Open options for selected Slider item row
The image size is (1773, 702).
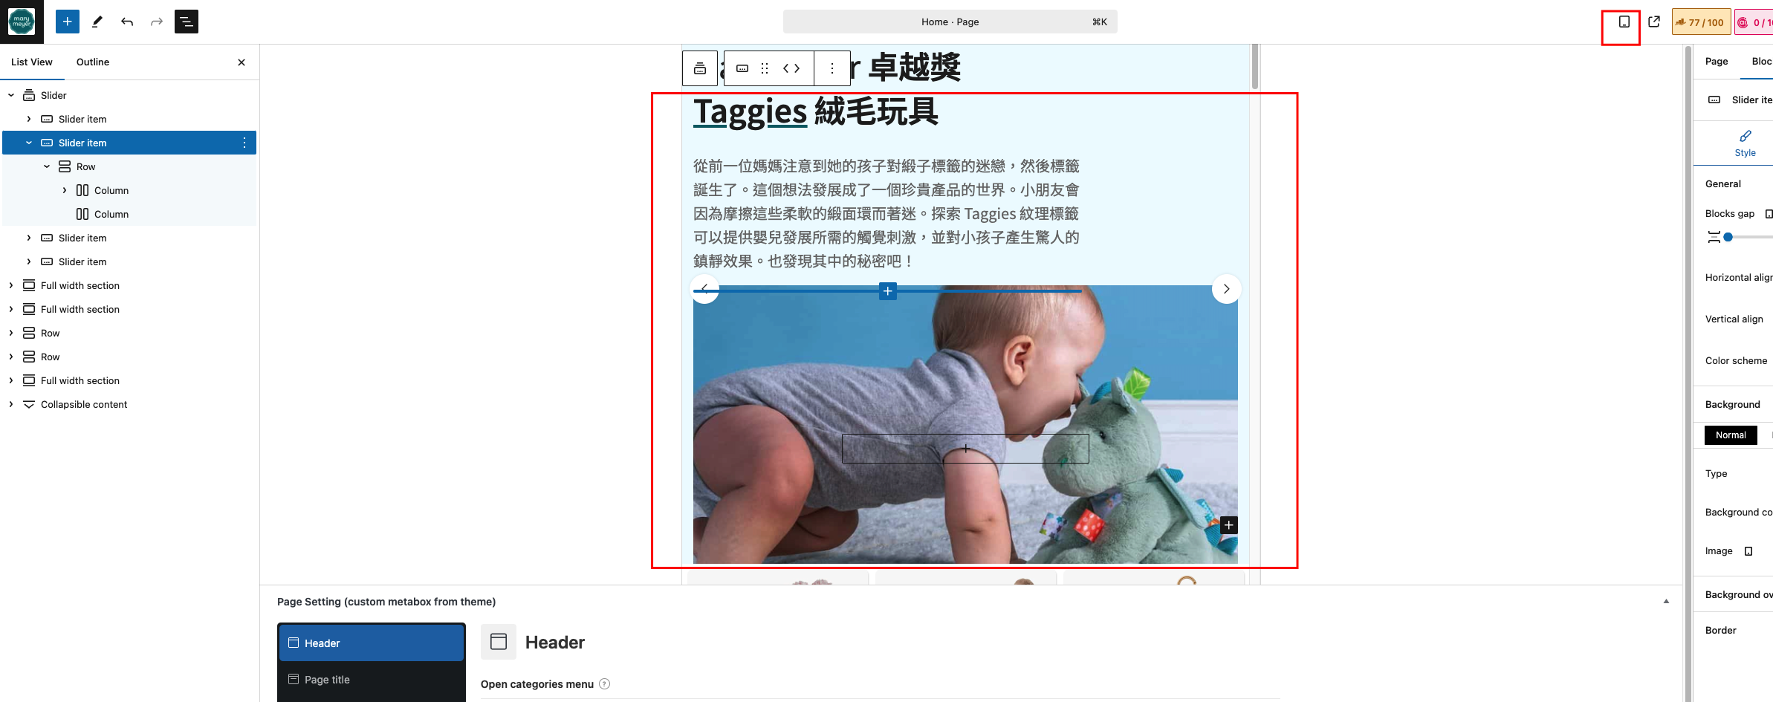click(244, 143)
